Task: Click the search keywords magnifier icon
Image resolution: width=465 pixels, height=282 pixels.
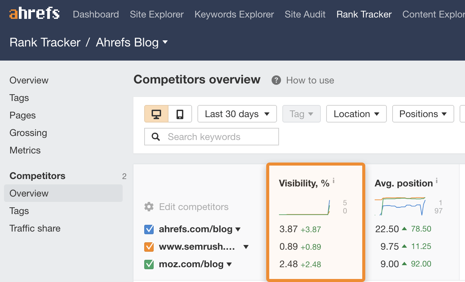Action: (155, 137)
